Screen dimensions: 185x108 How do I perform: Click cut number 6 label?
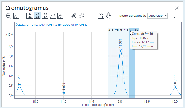(121, 30)
